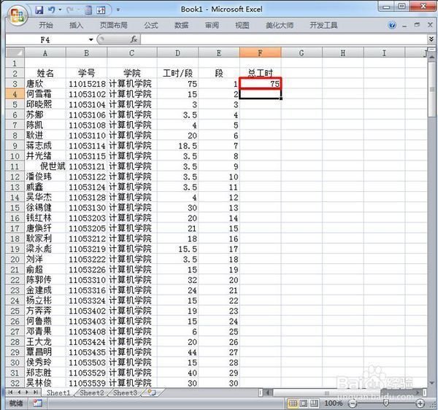This screenshot has width=438, height=410.
Task: Click the blue Help question mark icon
Action: [x=392, y=26]
